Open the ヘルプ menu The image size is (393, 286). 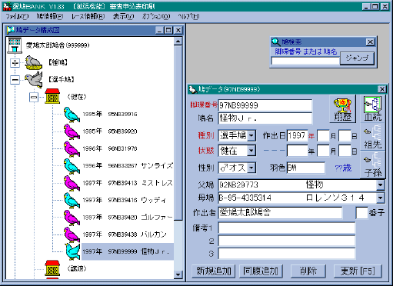click(x=188, y=17)
